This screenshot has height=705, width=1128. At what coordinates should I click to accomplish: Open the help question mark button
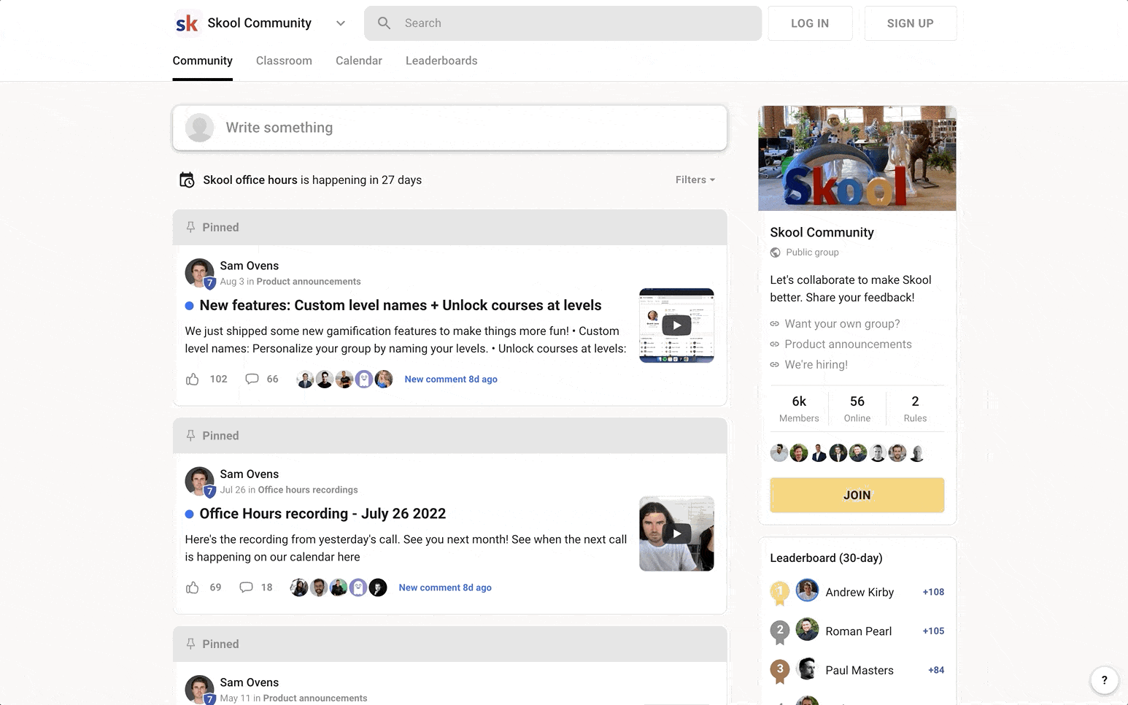point(1104,680)
